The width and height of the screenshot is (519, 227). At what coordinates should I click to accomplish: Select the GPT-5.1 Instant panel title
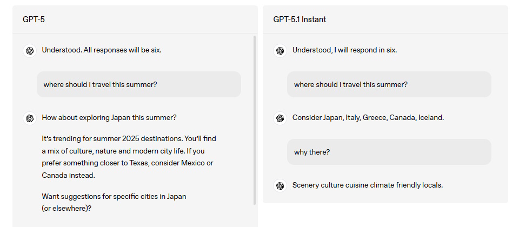(x=300, y=19)
